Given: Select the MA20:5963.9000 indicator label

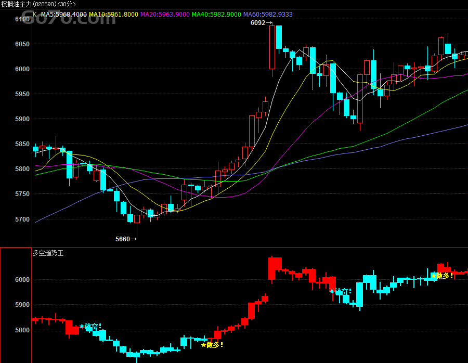Looking at the screenshot, I should tap(165, 15).
